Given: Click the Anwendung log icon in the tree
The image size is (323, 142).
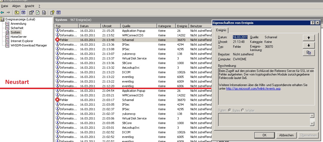Looking at the screenshot, I should (x=7, y=24).
